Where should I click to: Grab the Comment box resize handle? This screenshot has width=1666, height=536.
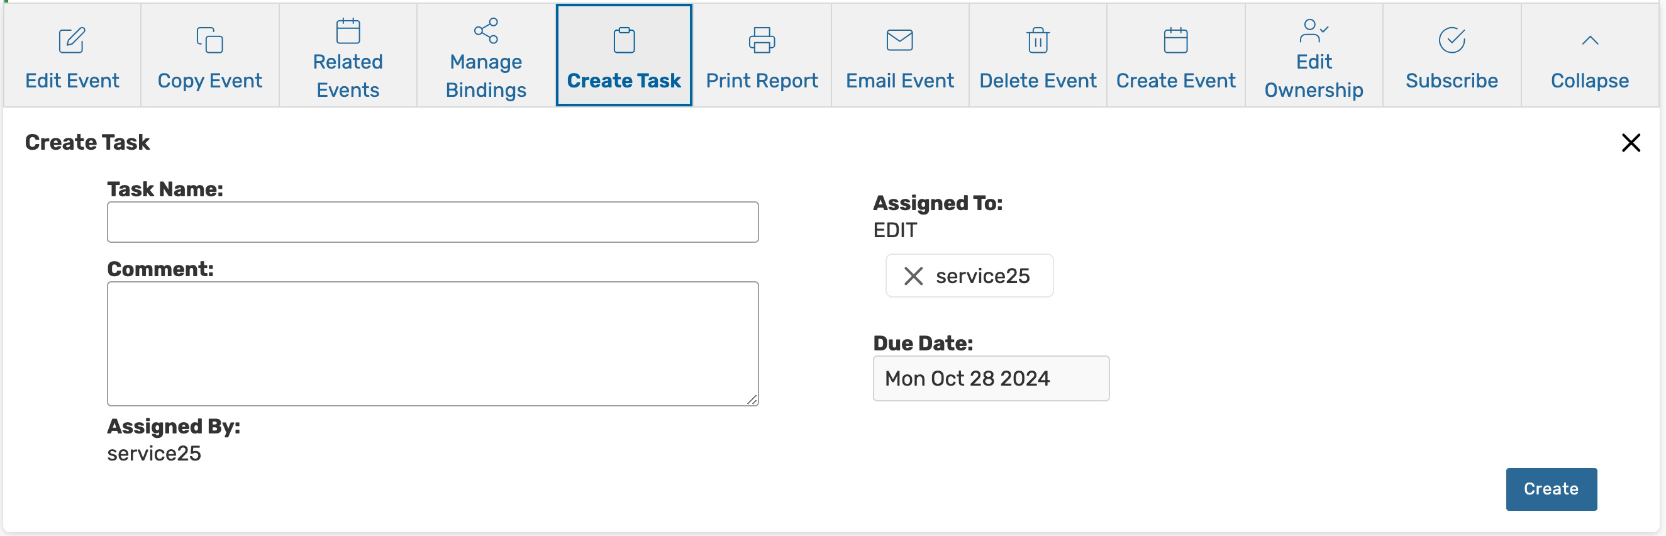[752, 400]
